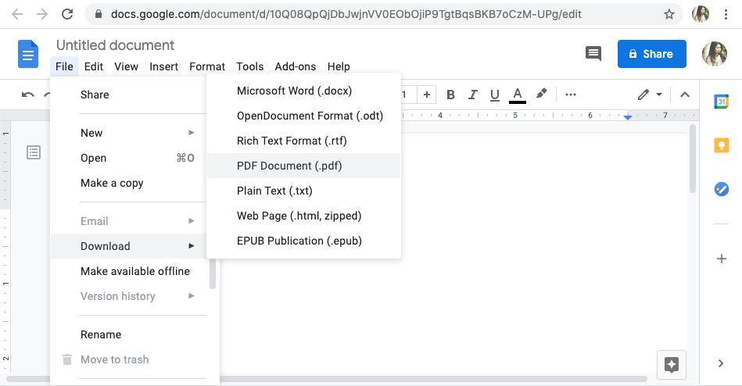This screenshot has width=742, height=386.
Task: Toggle underline formatting
Action: click(494, 95)
